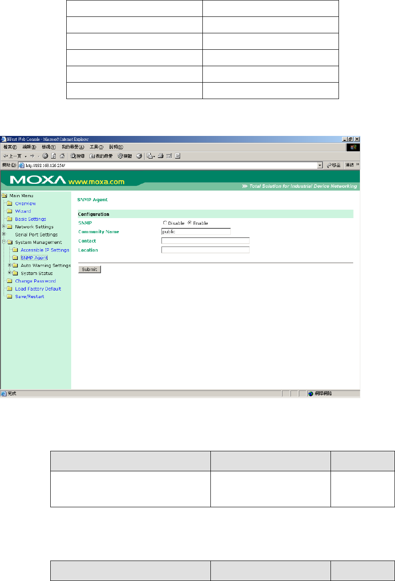Image resolution: width=395 pixels, height=581 pixels.
Task: Open the Wizard link
Action: click(23, 211)
